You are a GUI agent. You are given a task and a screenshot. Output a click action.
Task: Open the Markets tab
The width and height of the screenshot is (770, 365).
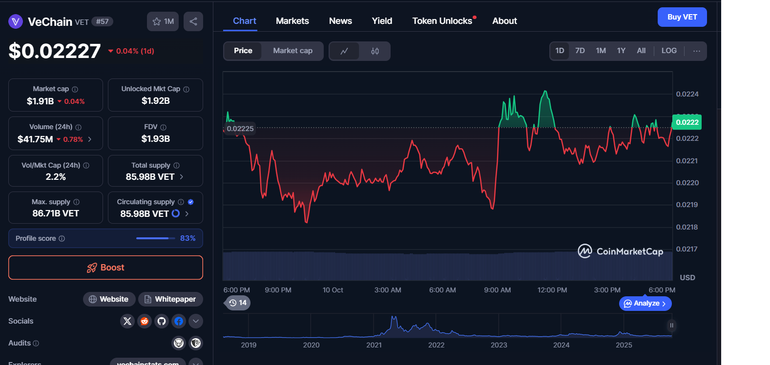(x=292, y=21)
